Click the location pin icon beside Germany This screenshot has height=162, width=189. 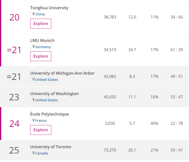34,47
